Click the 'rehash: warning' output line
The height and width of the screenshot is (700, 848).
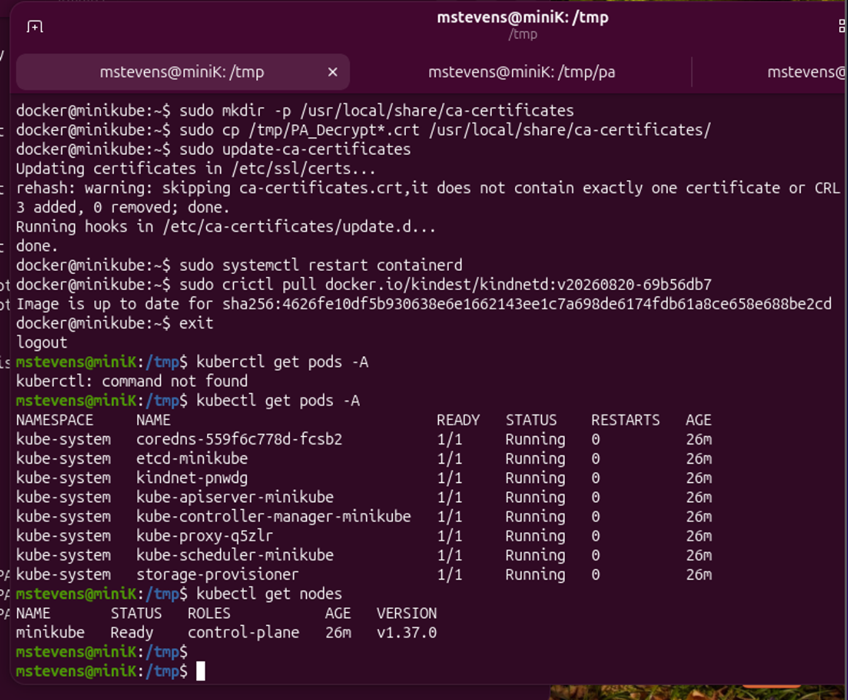coord(428,188)
